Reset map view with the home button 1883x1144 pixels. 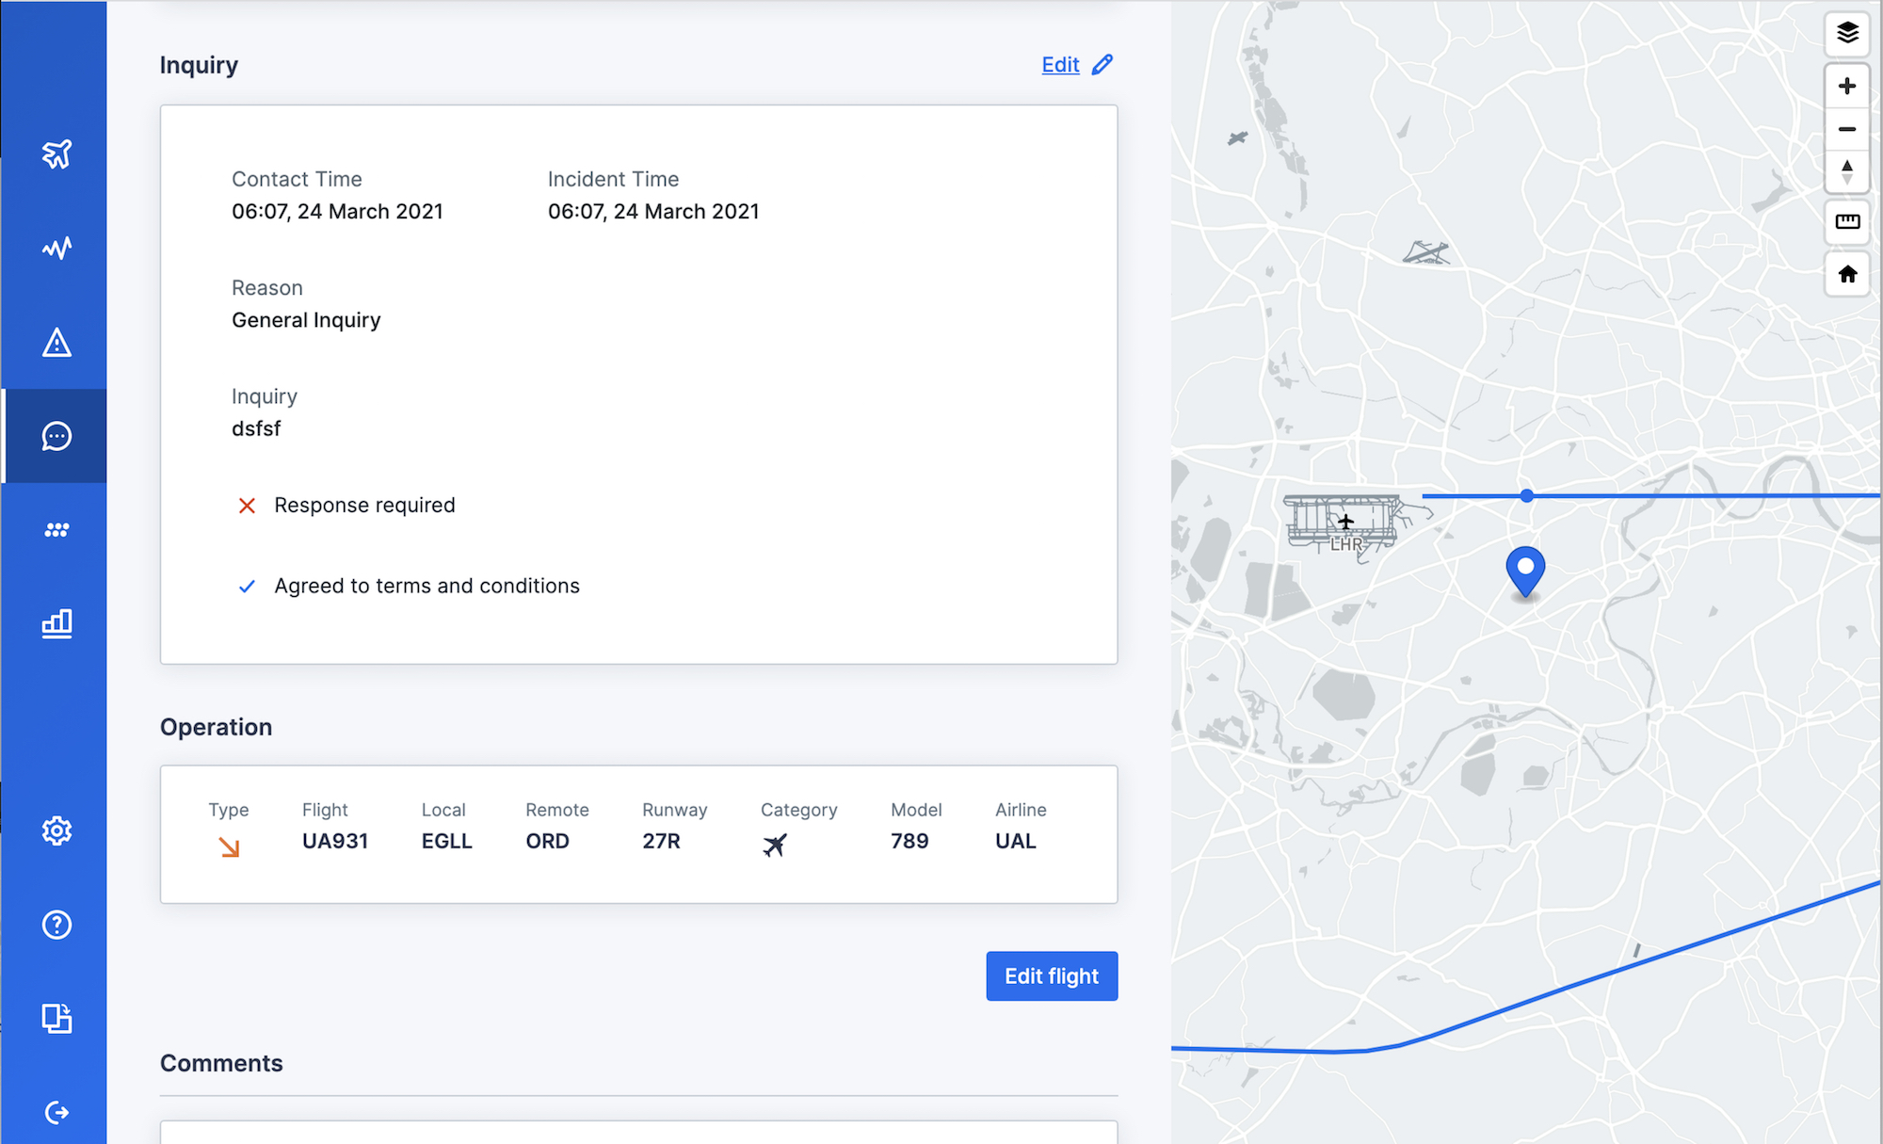pos(1847,274)
